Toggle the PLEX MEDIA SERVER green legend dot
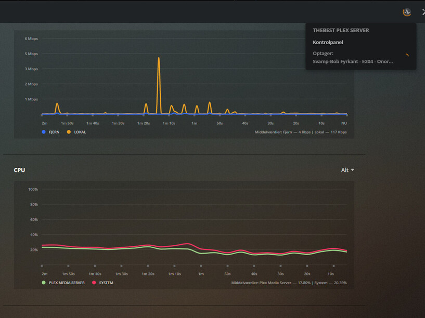This screenshot has height=318, width=425. 44,283
